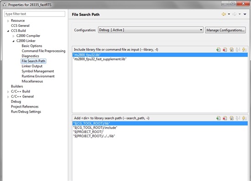Add a library search path directory
The height and width of the screenshot is (181, 251).
pyautogui.click(x=218, y=119)
